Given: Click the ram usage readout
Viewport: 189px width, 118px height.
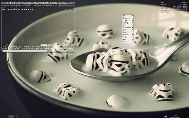Looking at the screenshot, I should [174, 6].
